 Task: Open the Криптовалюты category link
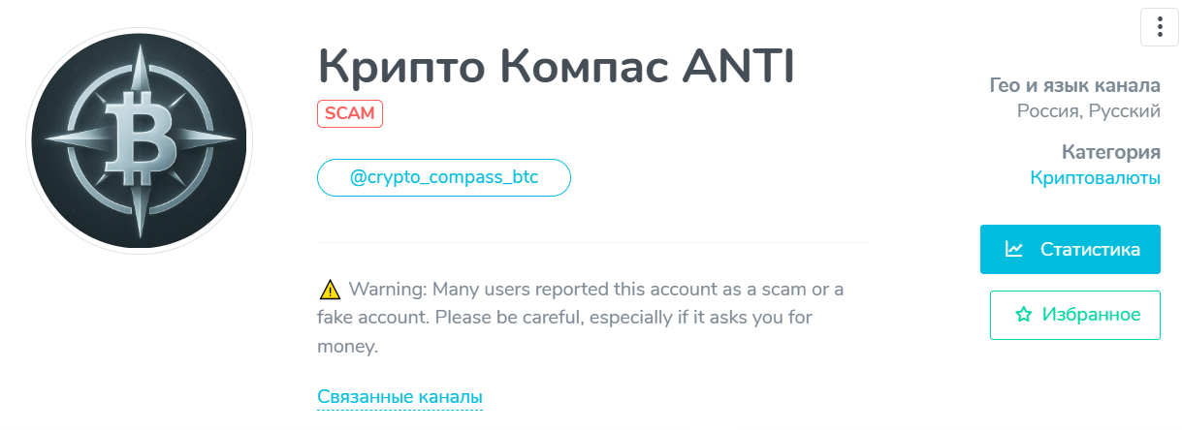[1095, 178]
